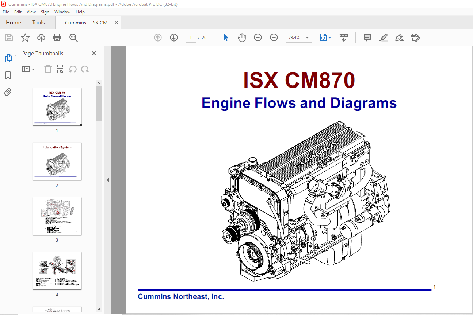Image resolution: width=473 pixels, height=315 pixels.
Task: Upload file to cloud icon
Action: pos(41,38)
